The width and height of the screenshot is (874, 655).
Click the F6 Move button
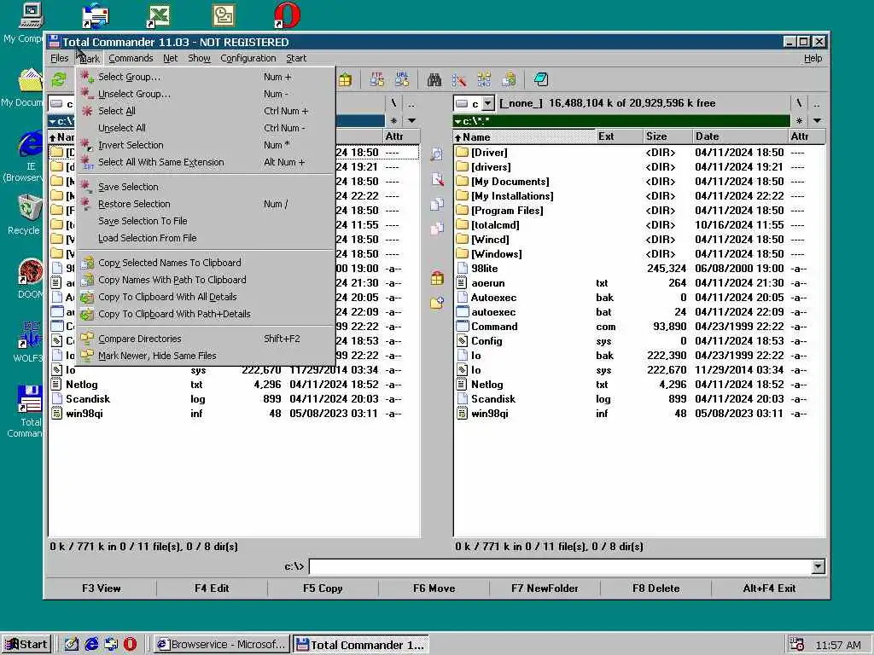click(x=434, y=588)
